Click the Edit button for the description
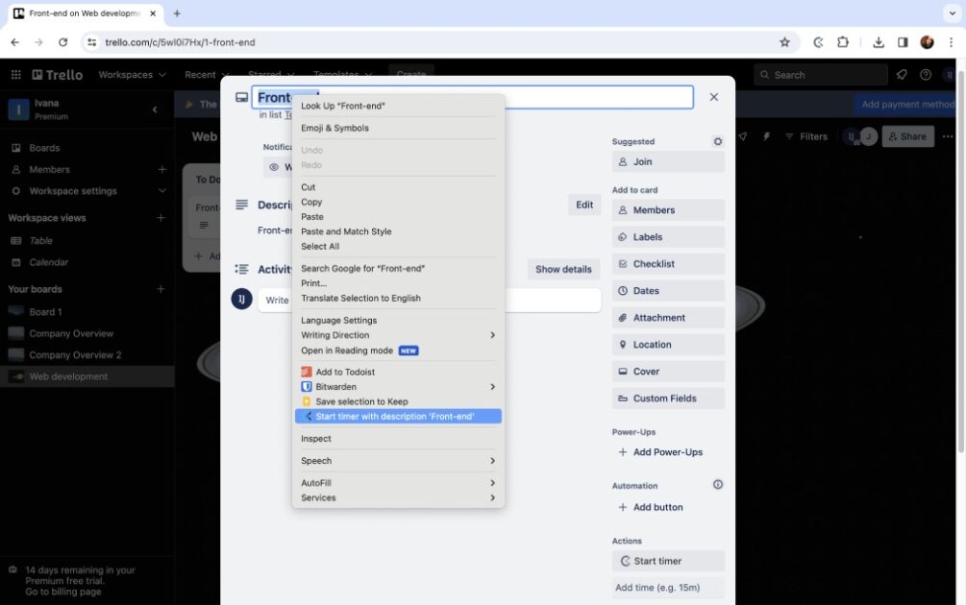 (584, 204)
